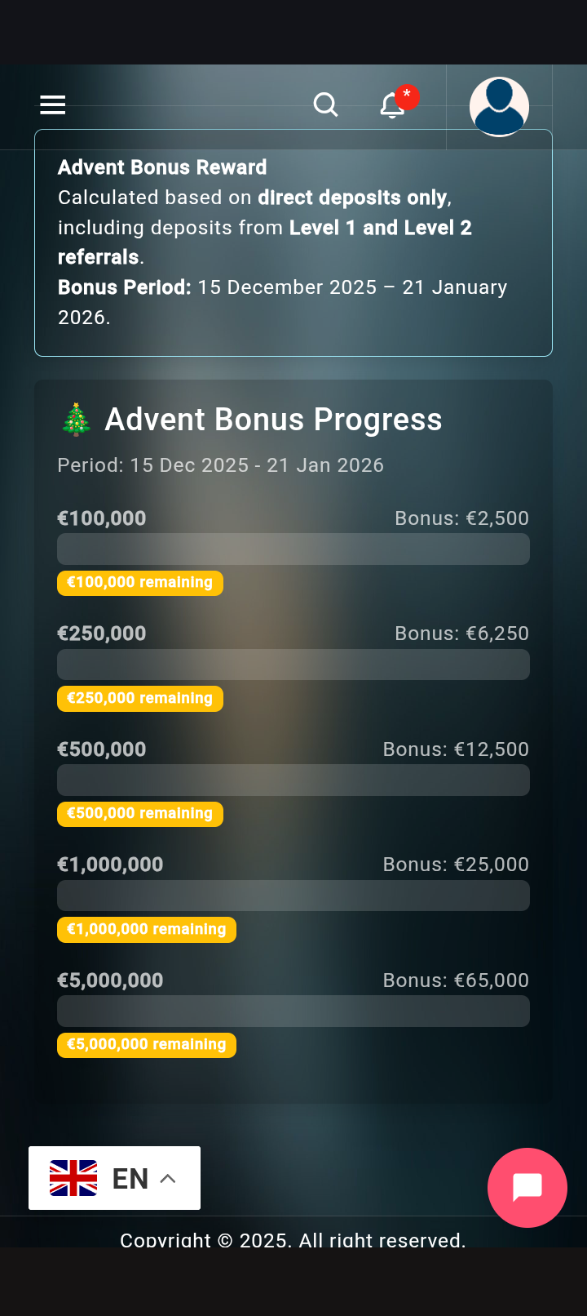This screenshot has width=587, height=1316.
Task: Click the UK flag icon
Action: (x=73, y=1178)
